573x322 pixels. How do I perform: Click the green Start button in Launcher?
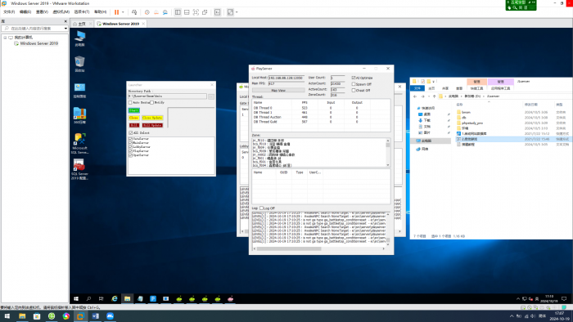(x=133, y=110)
